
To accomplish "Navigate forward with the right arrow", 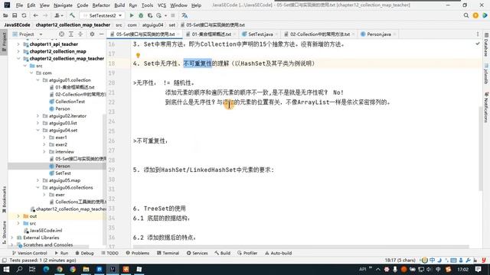I will [x=45, y=15].
